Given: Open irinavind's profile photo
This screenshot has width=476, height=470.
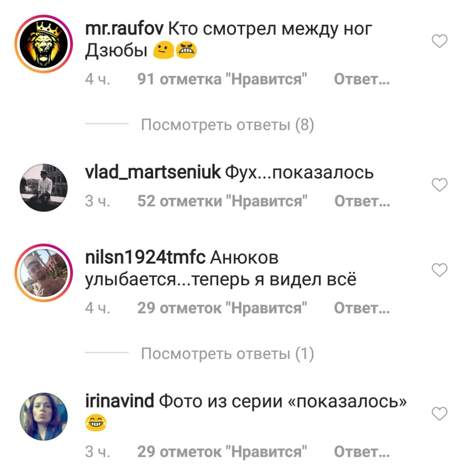Looking at the screenshot, I should [44, 416].
